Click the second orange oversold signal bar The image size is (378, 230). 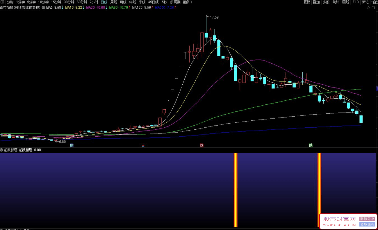point(319,190)
